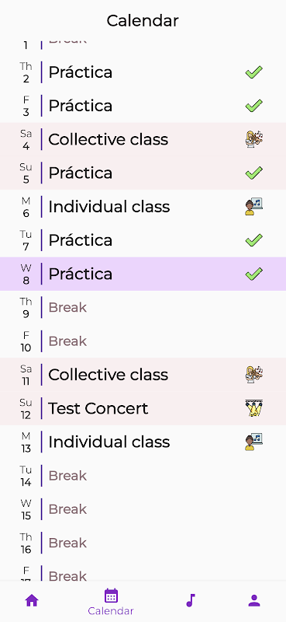Toggle the green checkmark on Wednesday 8
This screenshot has width=286, height=622.
[x=254, y=274]
